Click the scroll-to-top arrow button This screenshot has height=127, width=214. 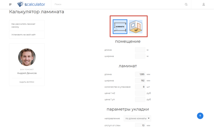200,116
